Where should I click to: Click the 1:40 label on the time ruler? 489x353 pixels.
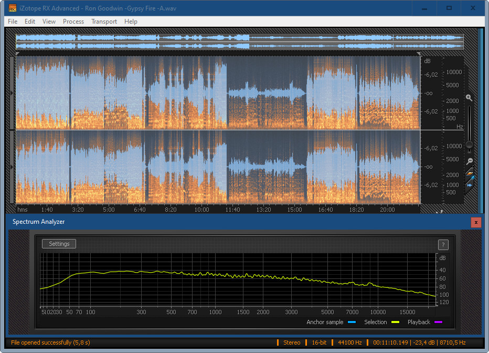tap(47, 210)
